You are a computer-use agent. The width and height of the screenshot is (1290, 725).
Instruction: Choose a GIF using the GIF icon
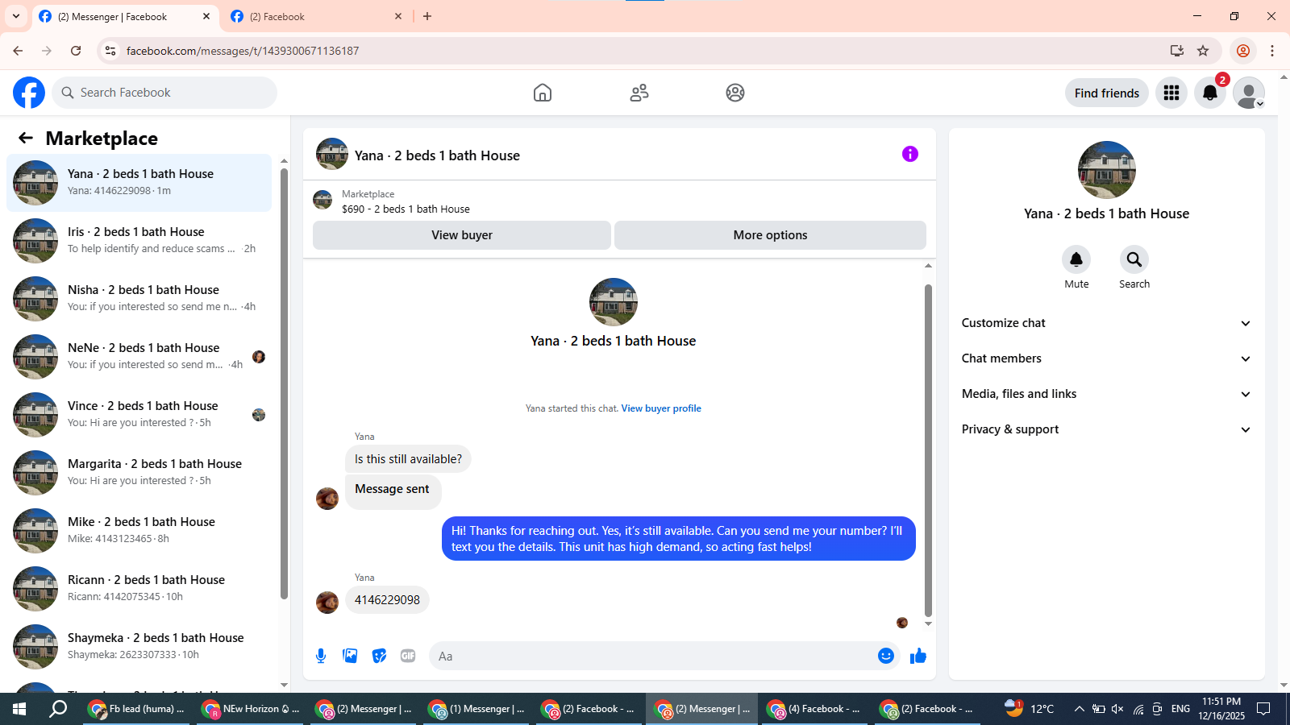coord(408,656)
